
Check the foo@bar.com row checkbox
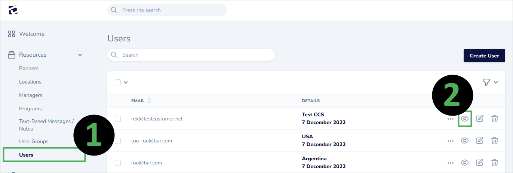(x=118, y=163)
